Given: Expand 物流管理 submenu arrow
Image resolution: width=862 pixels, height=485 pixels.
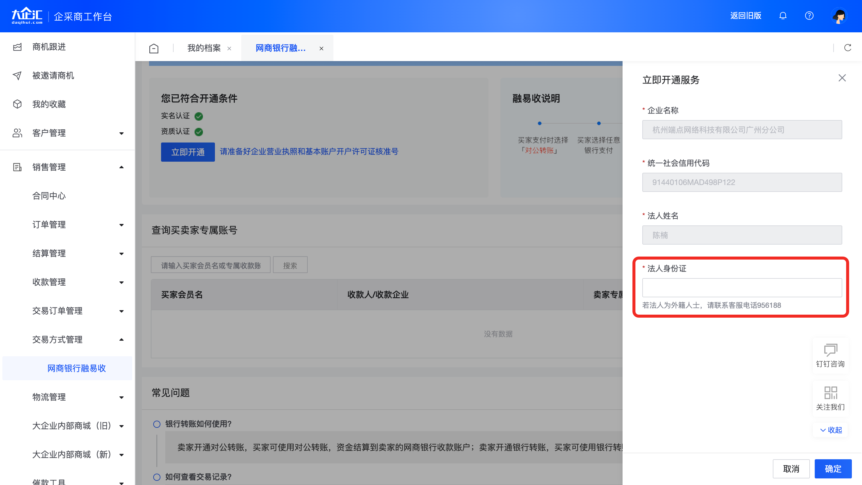Looking at the screenshot, I should pyautogui.click(x=122, y=398).
